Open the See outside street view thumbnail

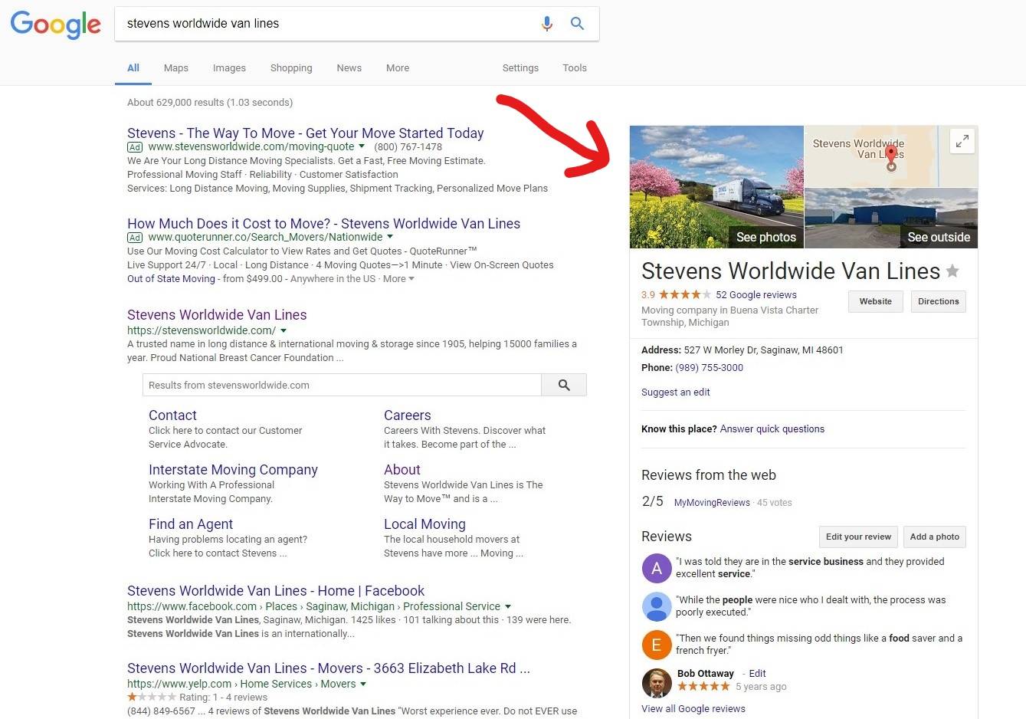(891, 218)
